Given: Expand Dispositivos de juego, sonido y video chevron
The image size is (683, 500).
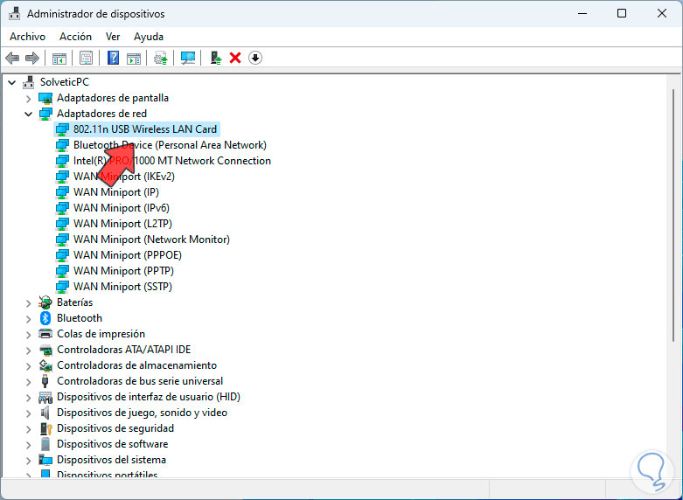Looking at the screenshot, I should tap(29, 413).
